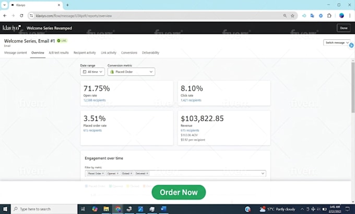Go to the Deliverability tab
The height and width of the screenshot is (214, 355).
(150, 53)
